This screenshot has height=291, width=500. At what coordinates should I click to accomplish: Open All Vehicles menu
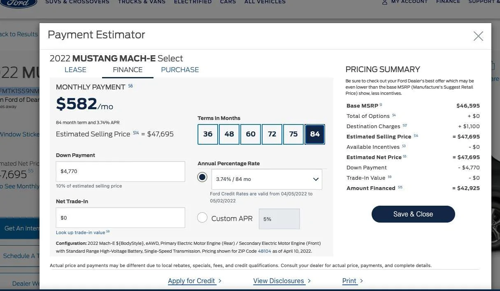[x=265, y=2]
